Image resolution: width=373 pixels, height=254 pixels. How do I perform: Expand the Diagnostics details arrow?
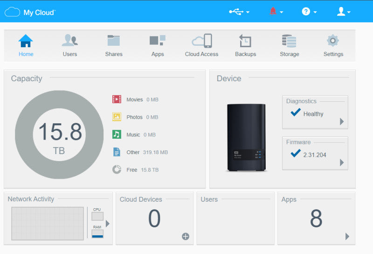[342, 121]
